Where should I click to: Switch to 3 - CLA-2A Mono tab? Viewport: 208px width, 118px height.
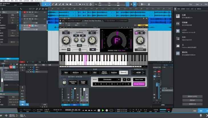110,21
